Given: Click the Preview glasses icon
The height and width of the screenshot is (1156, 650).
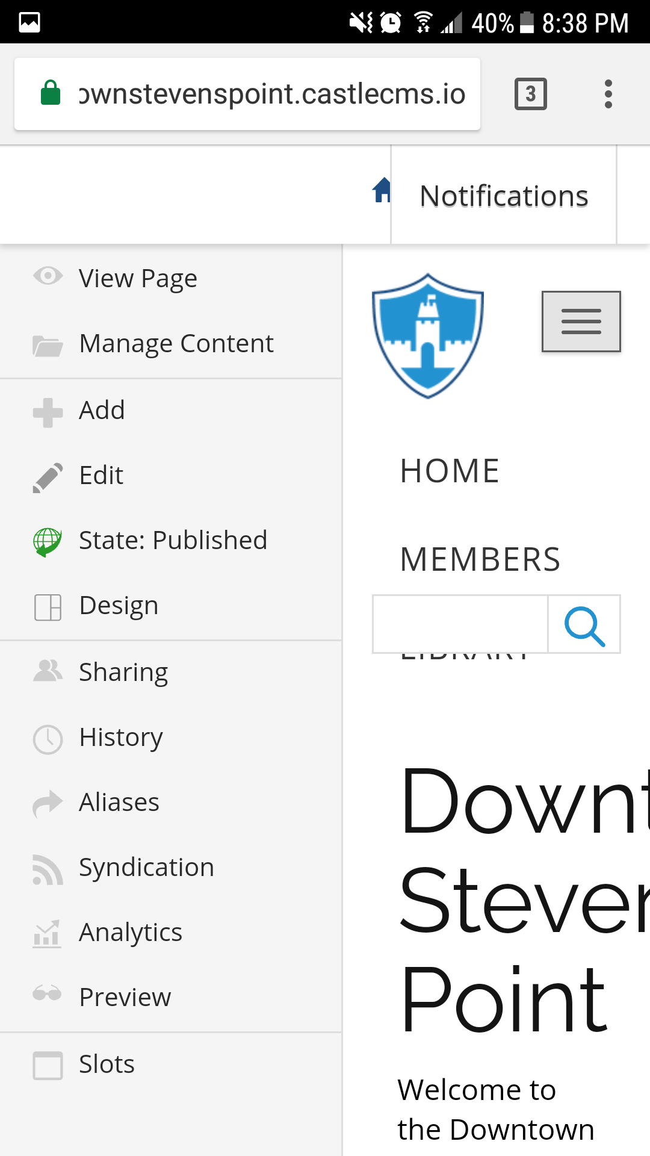Looking at the screenshot, I should pos(48,993).
